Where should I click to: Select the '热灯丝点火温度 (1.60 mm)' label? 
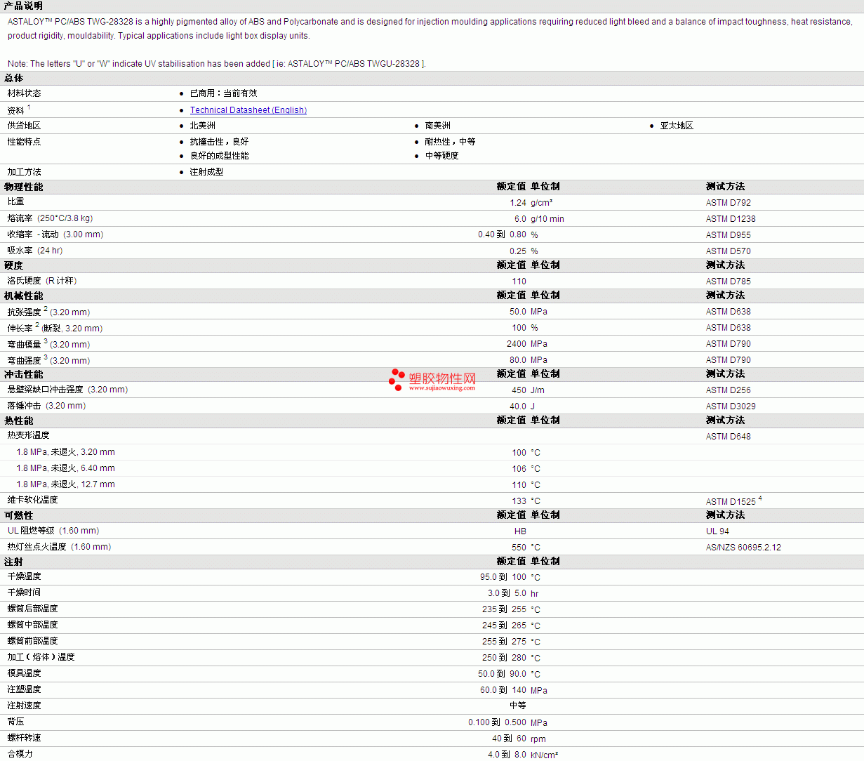pos(60,547)
